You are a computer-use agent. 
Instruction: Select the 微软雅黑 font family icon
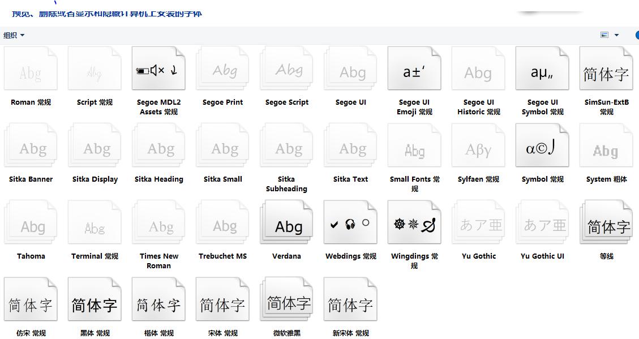[286, 299]
